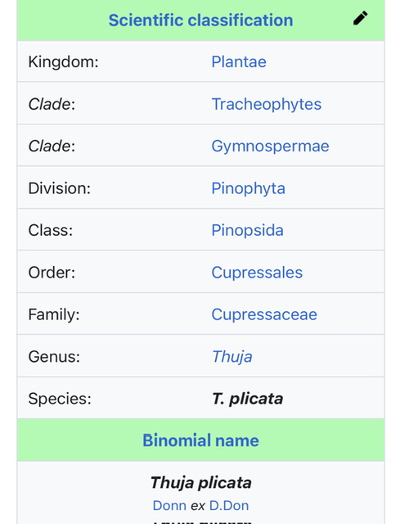
Task: Click the pencil edit icon
Action: point(360,18)
